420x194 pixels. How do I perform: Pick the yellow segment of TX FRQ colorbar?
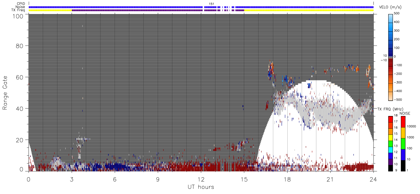(x=391, y=137)
